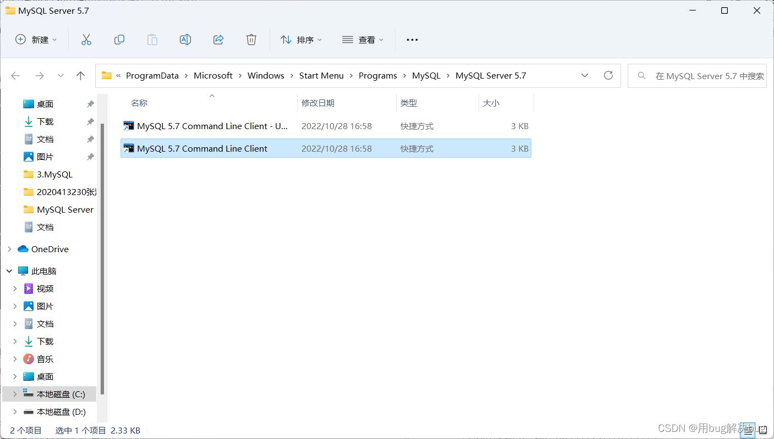774x439 pixels.
Task: Open recent locations chevron near navigation arrows
Action: click(61, 76)
